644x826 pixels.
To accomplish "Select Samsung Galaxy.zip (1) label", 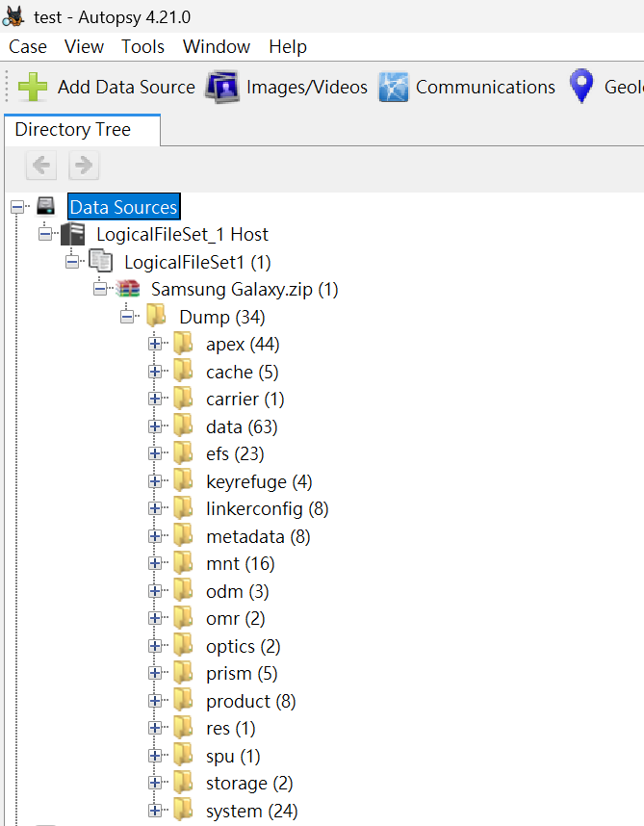I will tap(245, 289).
